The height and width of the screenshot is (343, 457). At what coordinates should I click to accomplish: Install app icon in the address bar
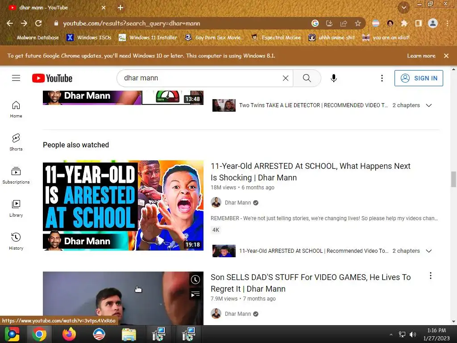[329, 23]
